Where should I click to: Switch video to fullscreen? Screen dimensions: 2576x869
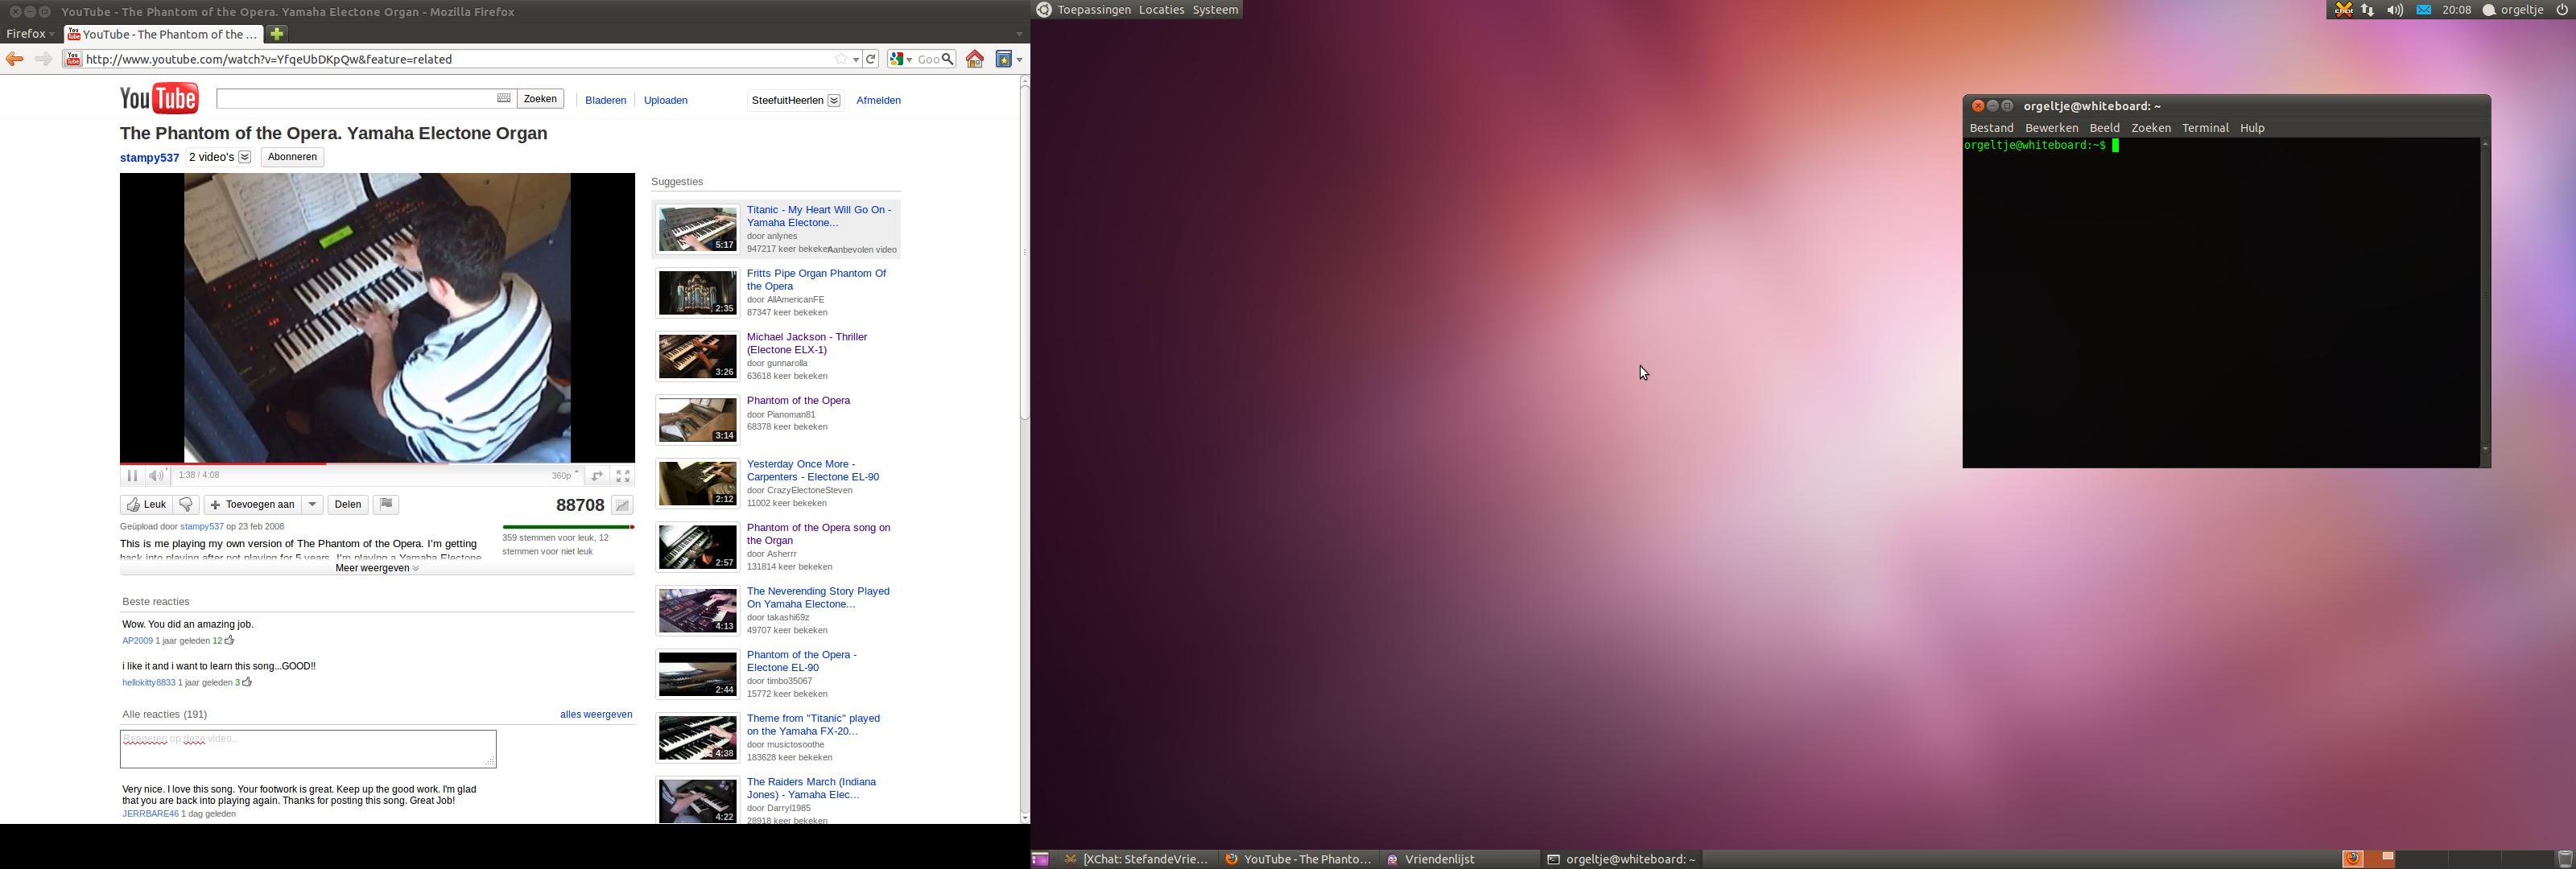pyautogui.click(x=623, y=476)
